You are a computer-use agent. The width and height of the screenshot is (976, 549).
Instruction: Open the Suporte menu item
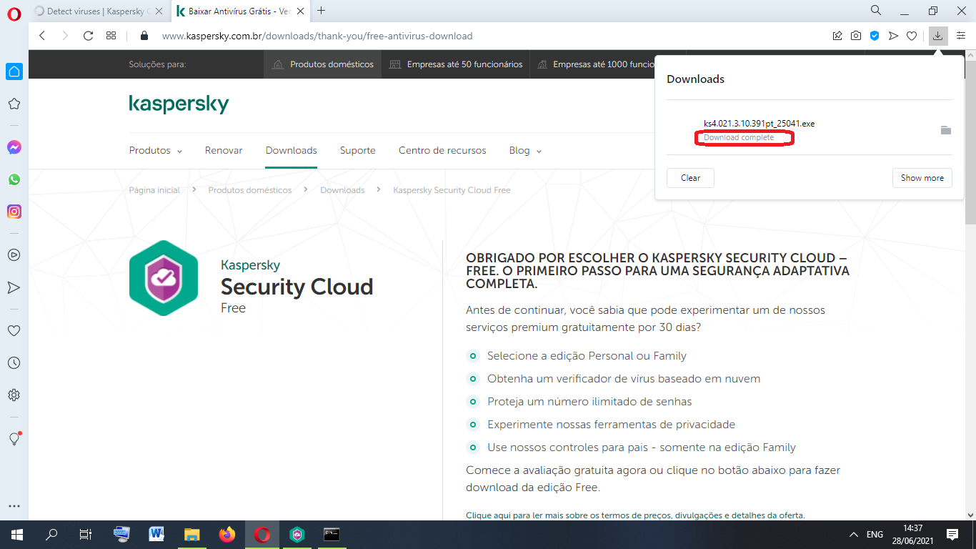point(357,150)
